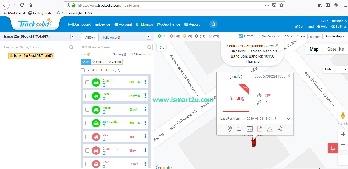Open command terminal icon in device popup
The height and width of the screenshot is (169, 348).
[x=250, y=129]
